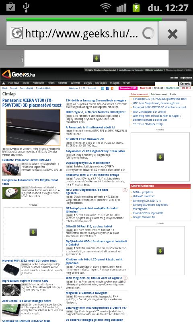This screenshot has height=322, width=193.
Task: Click the Novatel MiFi router thumbnail
Action: point(12,270)
